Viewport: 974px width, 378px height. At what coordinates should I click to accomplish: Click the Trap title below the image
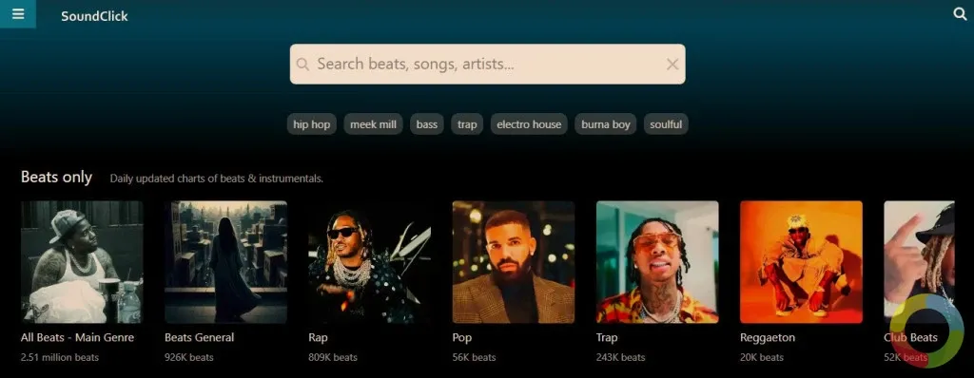pos(607,338)
